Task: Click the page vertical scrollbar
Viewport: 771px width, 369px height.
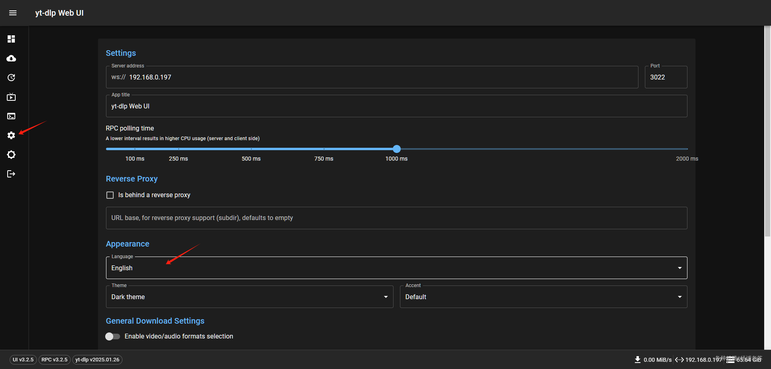Action: tap(767, 132)
